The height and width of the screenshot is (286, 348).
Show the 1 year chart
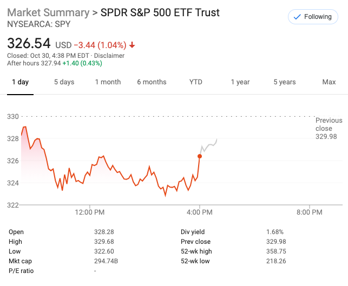click(x=240, y=82)
